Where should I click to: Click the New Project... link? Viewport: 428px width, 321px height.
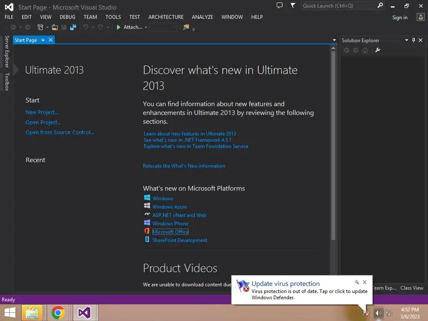tap(42, 112)
